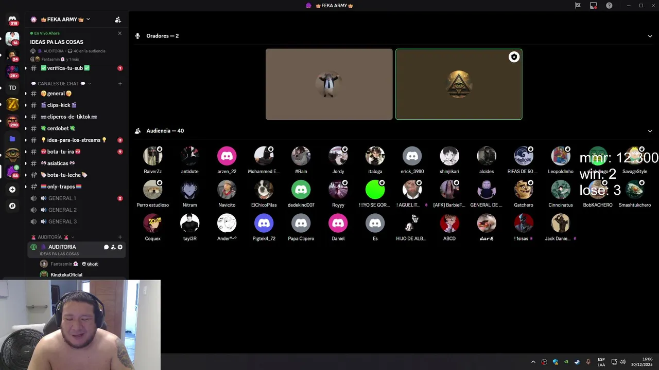This screenshot has width=659, height=370.
Task: Click Windows Security shield tray icon
Action: tap(556, 362)
